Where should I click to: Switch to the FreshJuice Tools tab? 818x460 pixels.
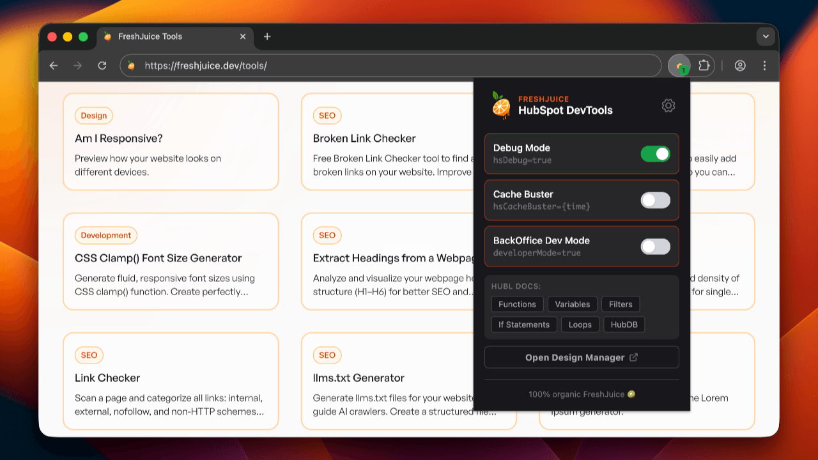[x=176, y=36]
